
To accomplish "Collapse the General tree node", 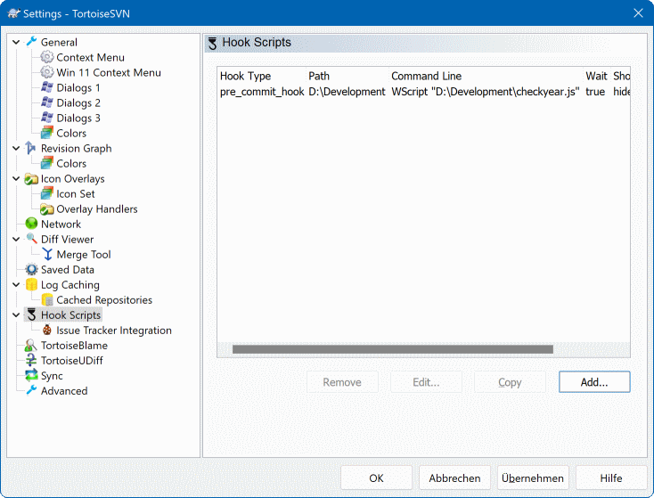I will point(16,42).
